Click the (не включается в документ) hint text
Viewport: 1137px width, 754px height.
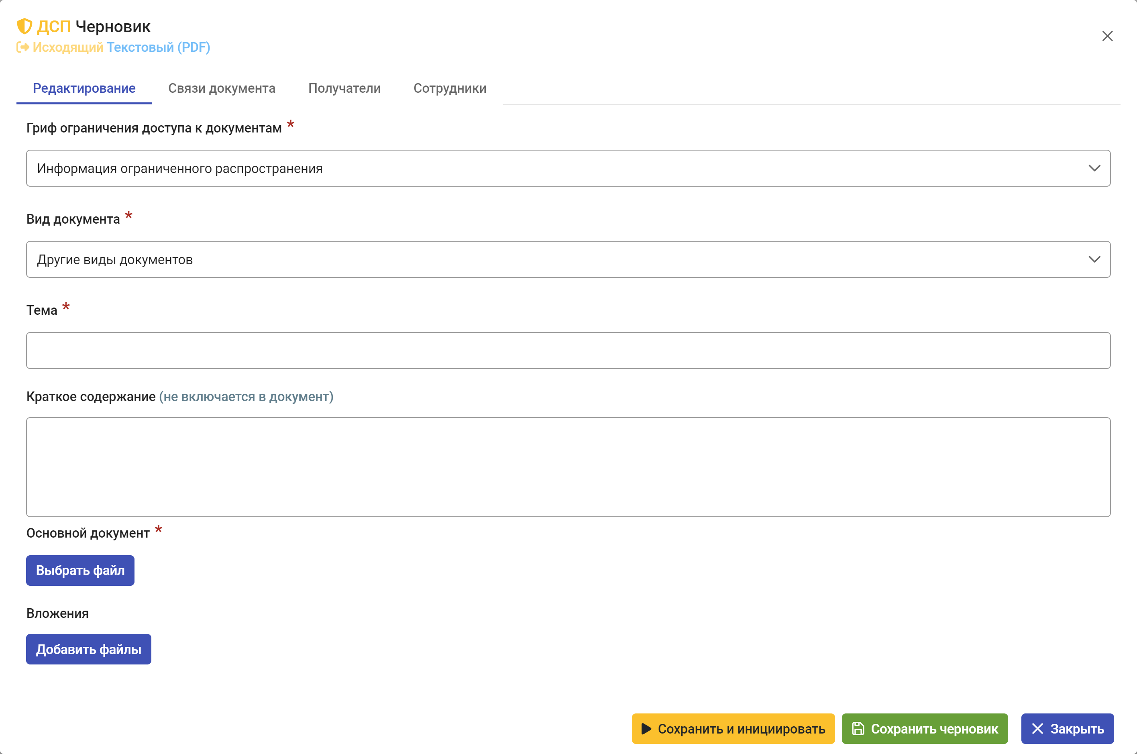click(246, 397)
